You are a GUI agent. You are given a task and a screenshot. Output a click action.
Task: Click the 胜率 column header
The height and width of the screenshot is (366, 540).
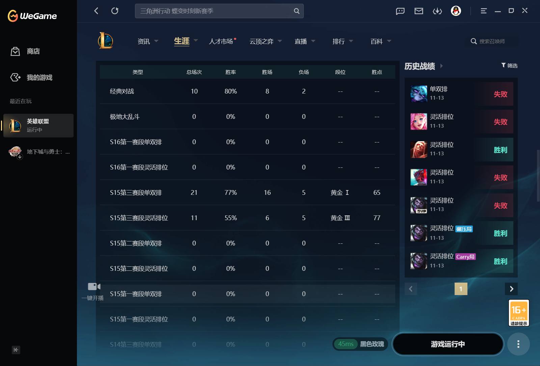231,72
